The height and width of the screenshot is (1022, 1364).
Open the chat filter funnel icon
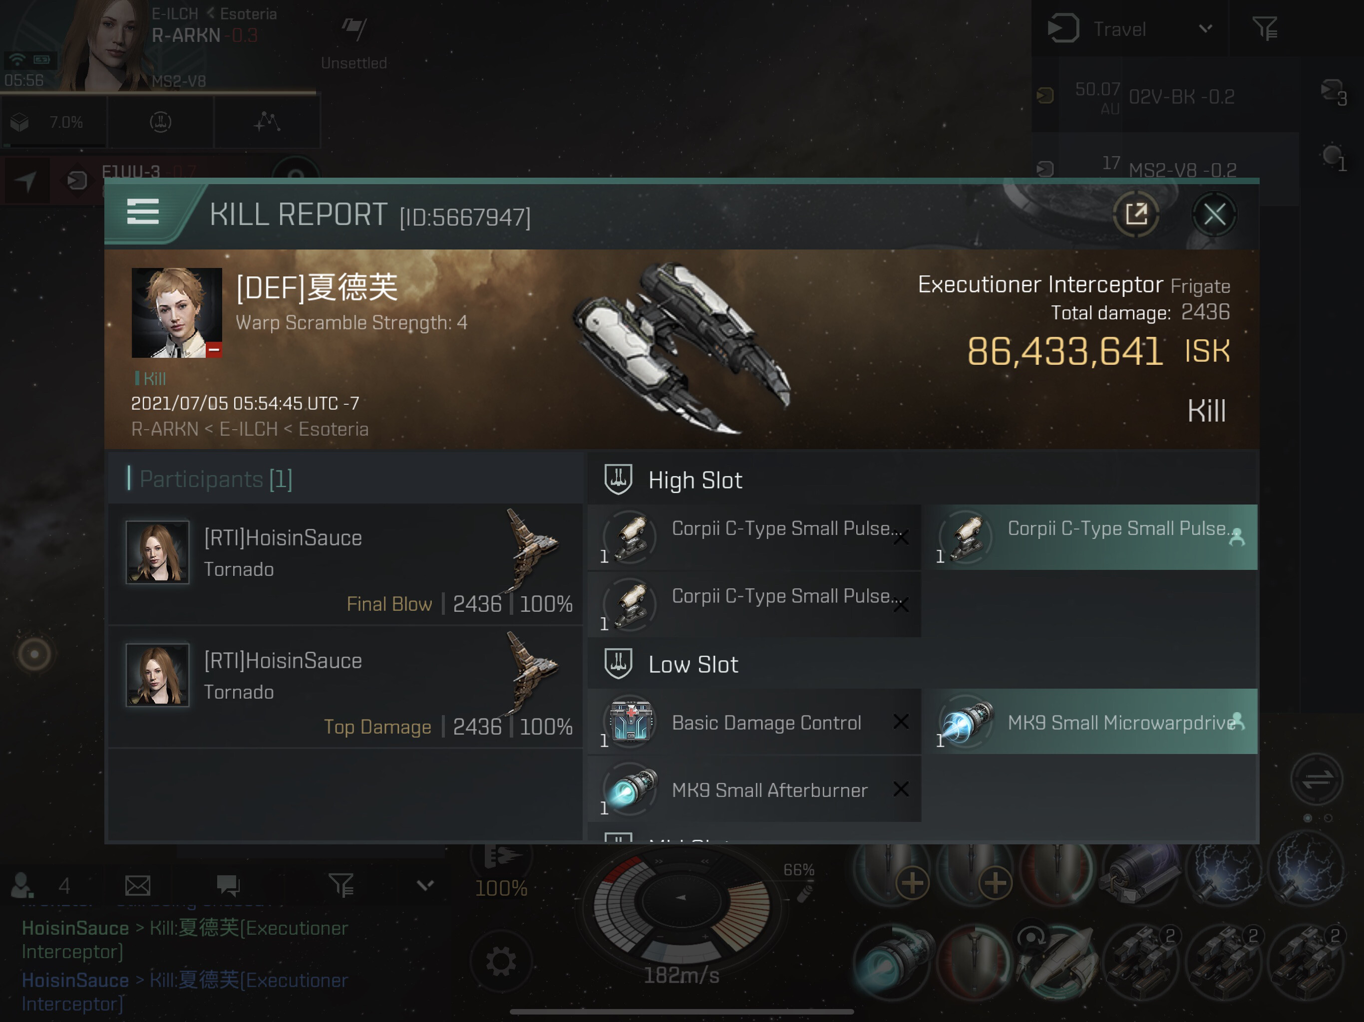click(x=341, y=885)
